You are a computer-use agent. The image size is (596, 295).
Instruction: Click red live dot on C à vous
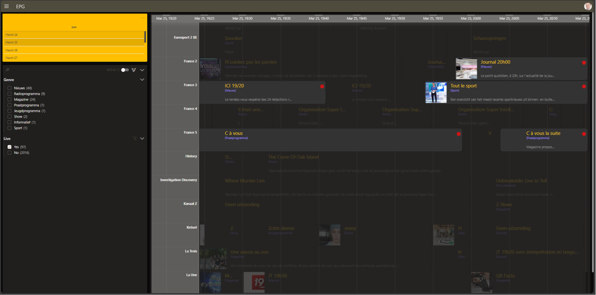tap(459, 134)
